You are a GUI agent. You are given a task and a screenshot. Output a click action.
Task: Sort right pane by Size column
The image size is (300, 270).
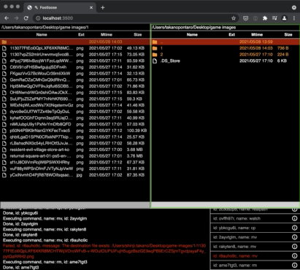tap(288, 34)
